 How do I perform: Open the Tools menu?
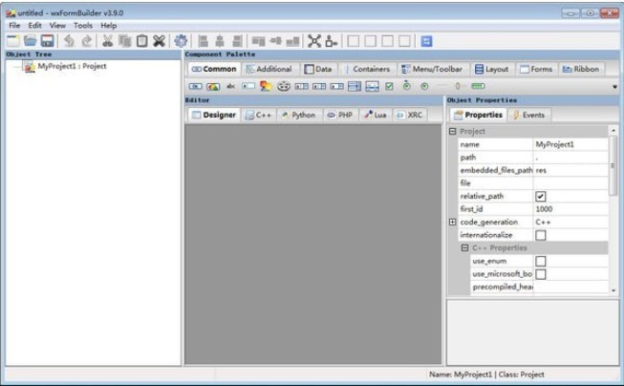click(83, 26)
